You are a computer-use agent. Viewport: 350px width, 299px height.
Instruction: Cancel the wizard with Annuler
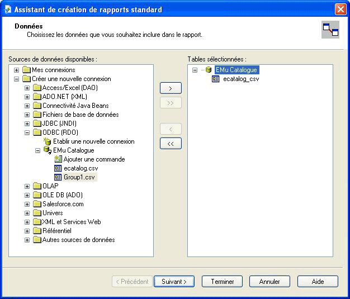coord(269,282)
